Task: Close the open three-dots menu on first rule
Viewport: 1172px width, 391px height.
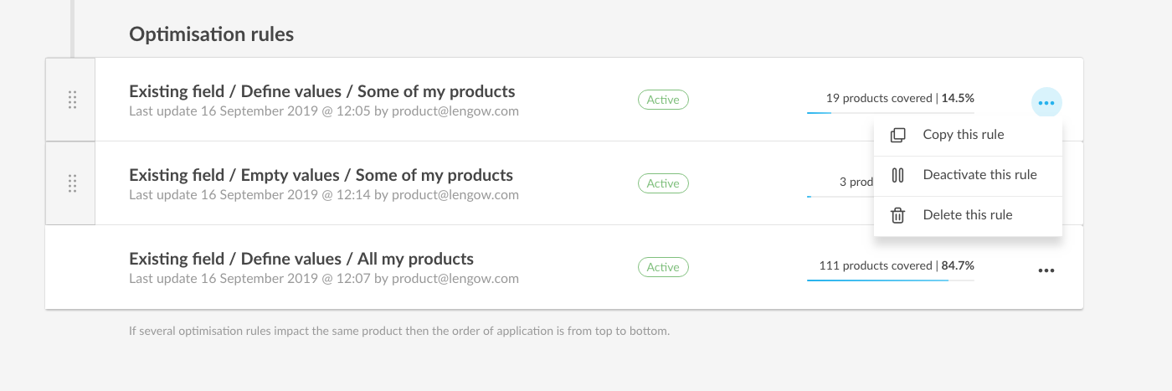Action: coord(1046,104)
